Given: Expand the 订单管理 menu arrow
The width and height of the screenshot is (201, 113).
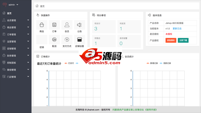Looking at the screenshot, I should (28, 34).
